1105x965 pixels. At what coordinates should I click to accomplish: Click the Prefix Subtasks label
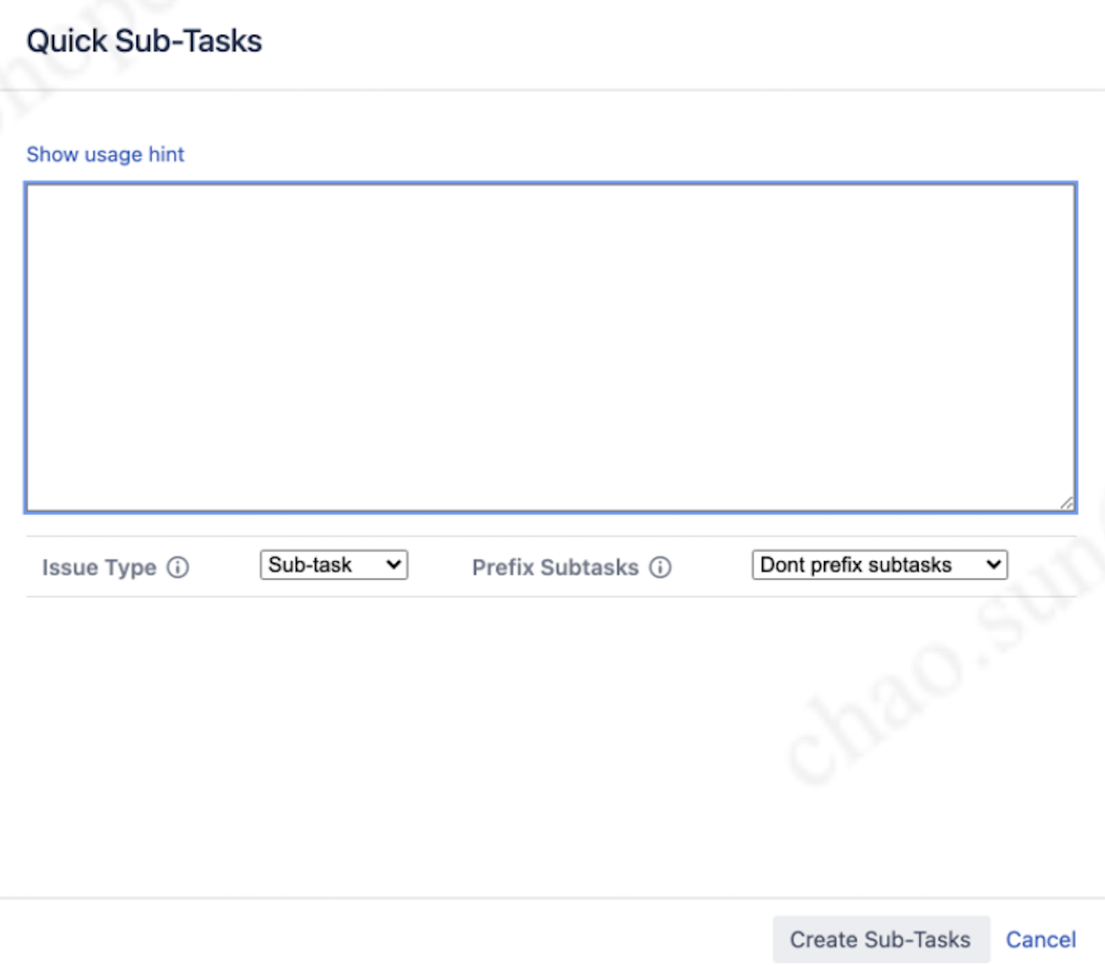555,568
